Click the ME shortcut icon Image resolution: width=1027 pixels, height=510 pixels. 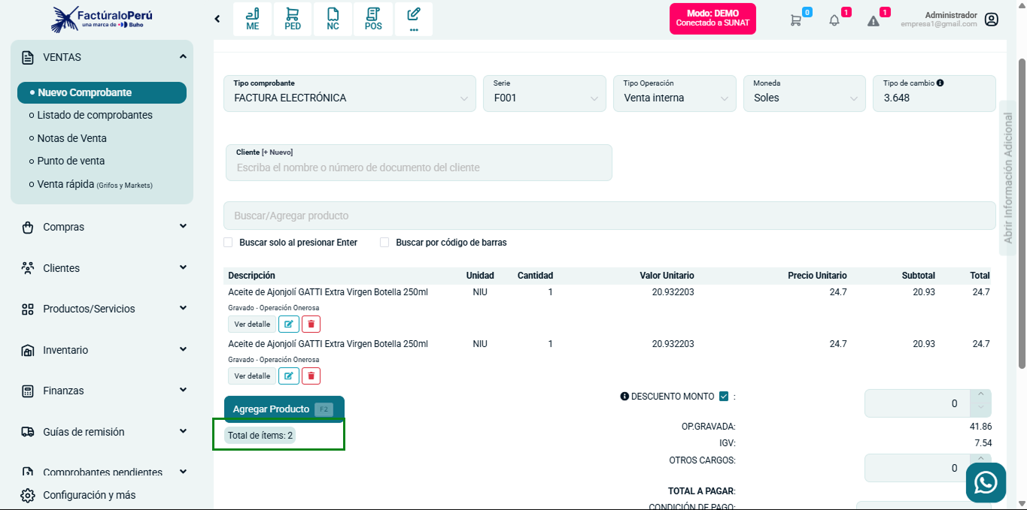(253, 19)
